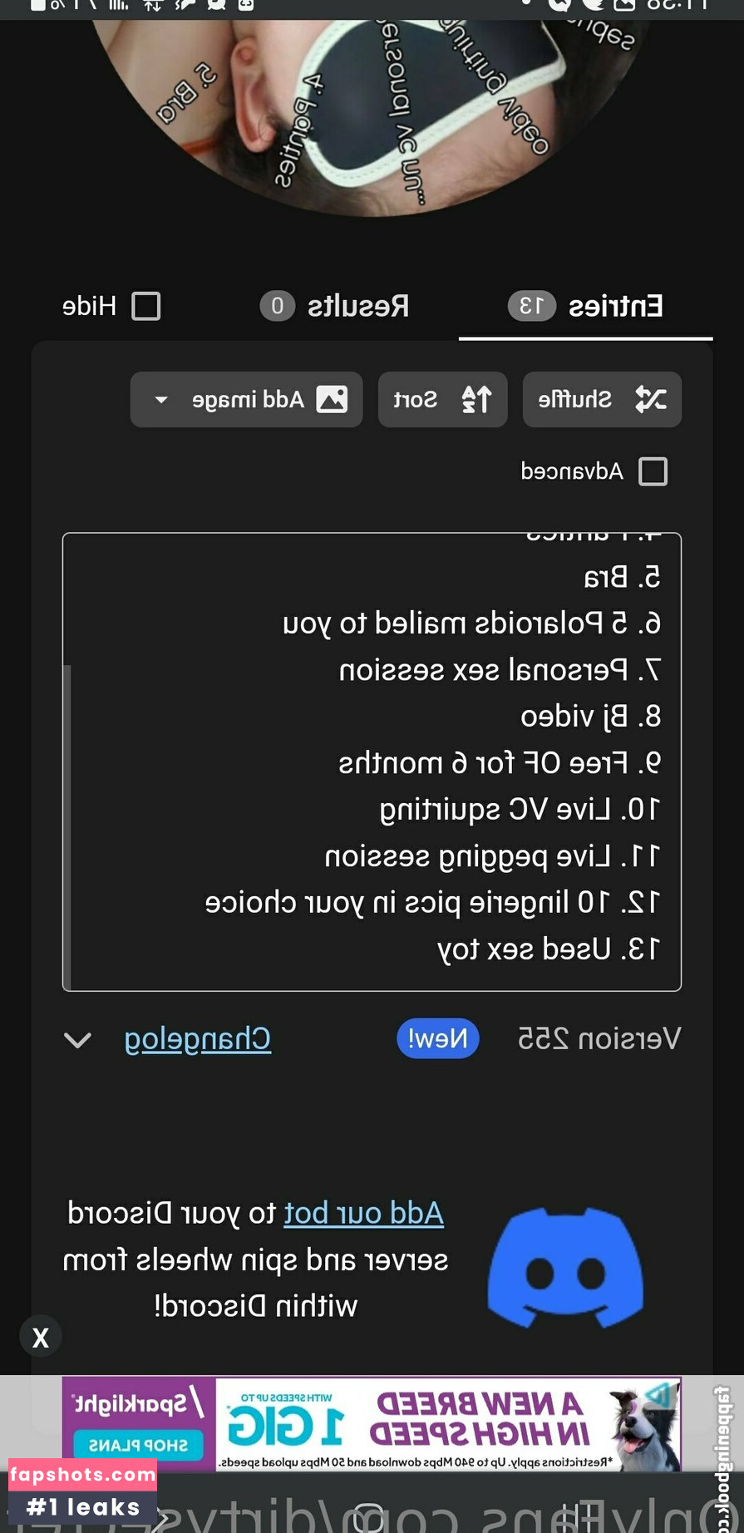Click the Sort arrows icon
Screen dimensions: 744x1533
(x=476, y=400)
